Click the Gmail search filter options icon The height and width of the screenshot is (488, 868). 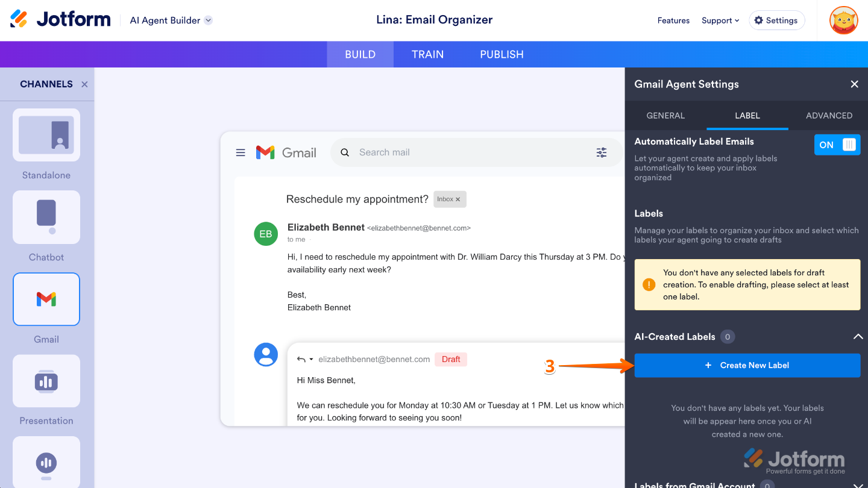click(602, 152)
